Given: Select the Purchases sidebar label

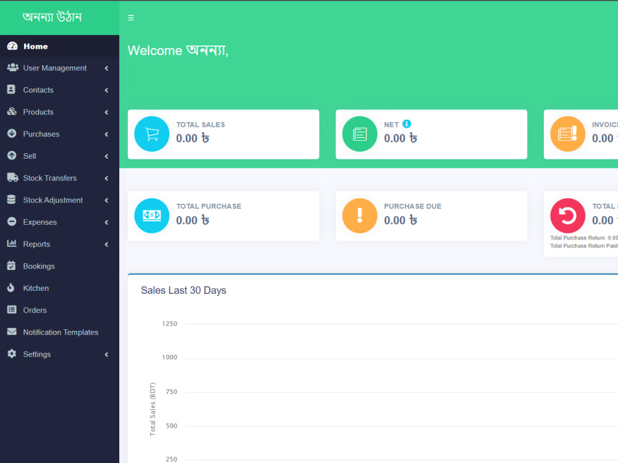Looking at the screenshot, I should pos(41,134).
